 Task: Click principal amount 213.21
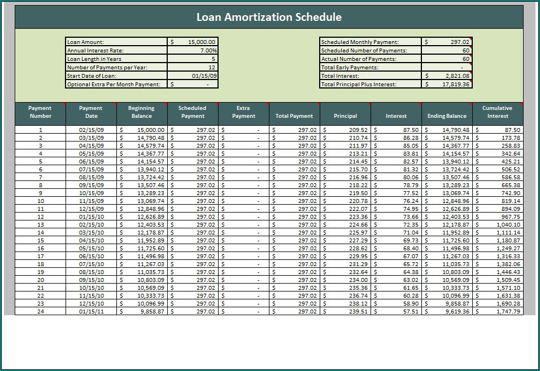pyautogui.click(x=346, y=154)
